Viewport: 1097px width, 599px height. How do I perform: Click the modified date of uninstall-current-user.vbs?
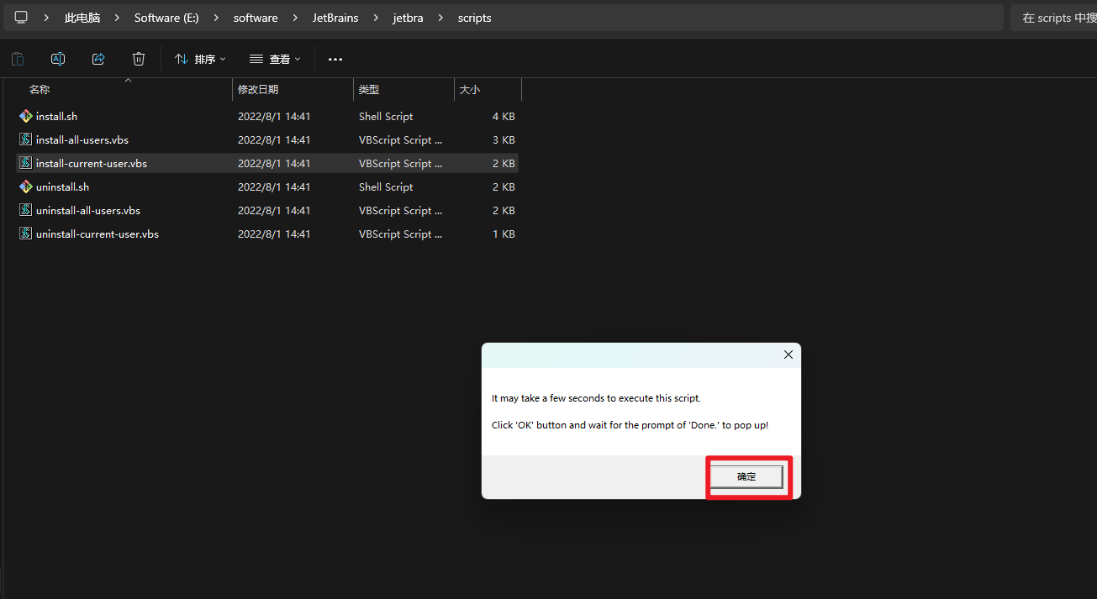(x=274, y=234)
